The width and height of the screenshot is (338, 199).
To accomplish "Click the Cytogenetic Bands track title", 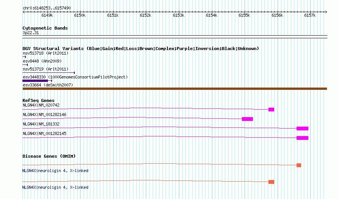I will (45, 28).
